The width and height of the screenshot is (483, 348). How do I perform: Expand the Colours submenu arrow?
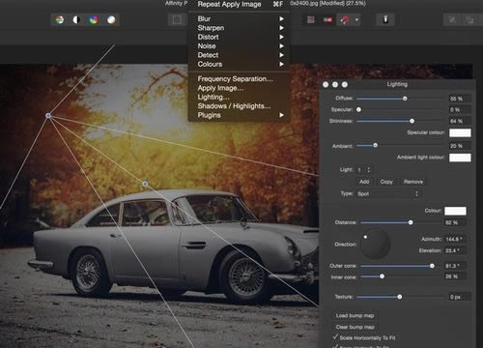pyautogui.click(x=281, y=64)
